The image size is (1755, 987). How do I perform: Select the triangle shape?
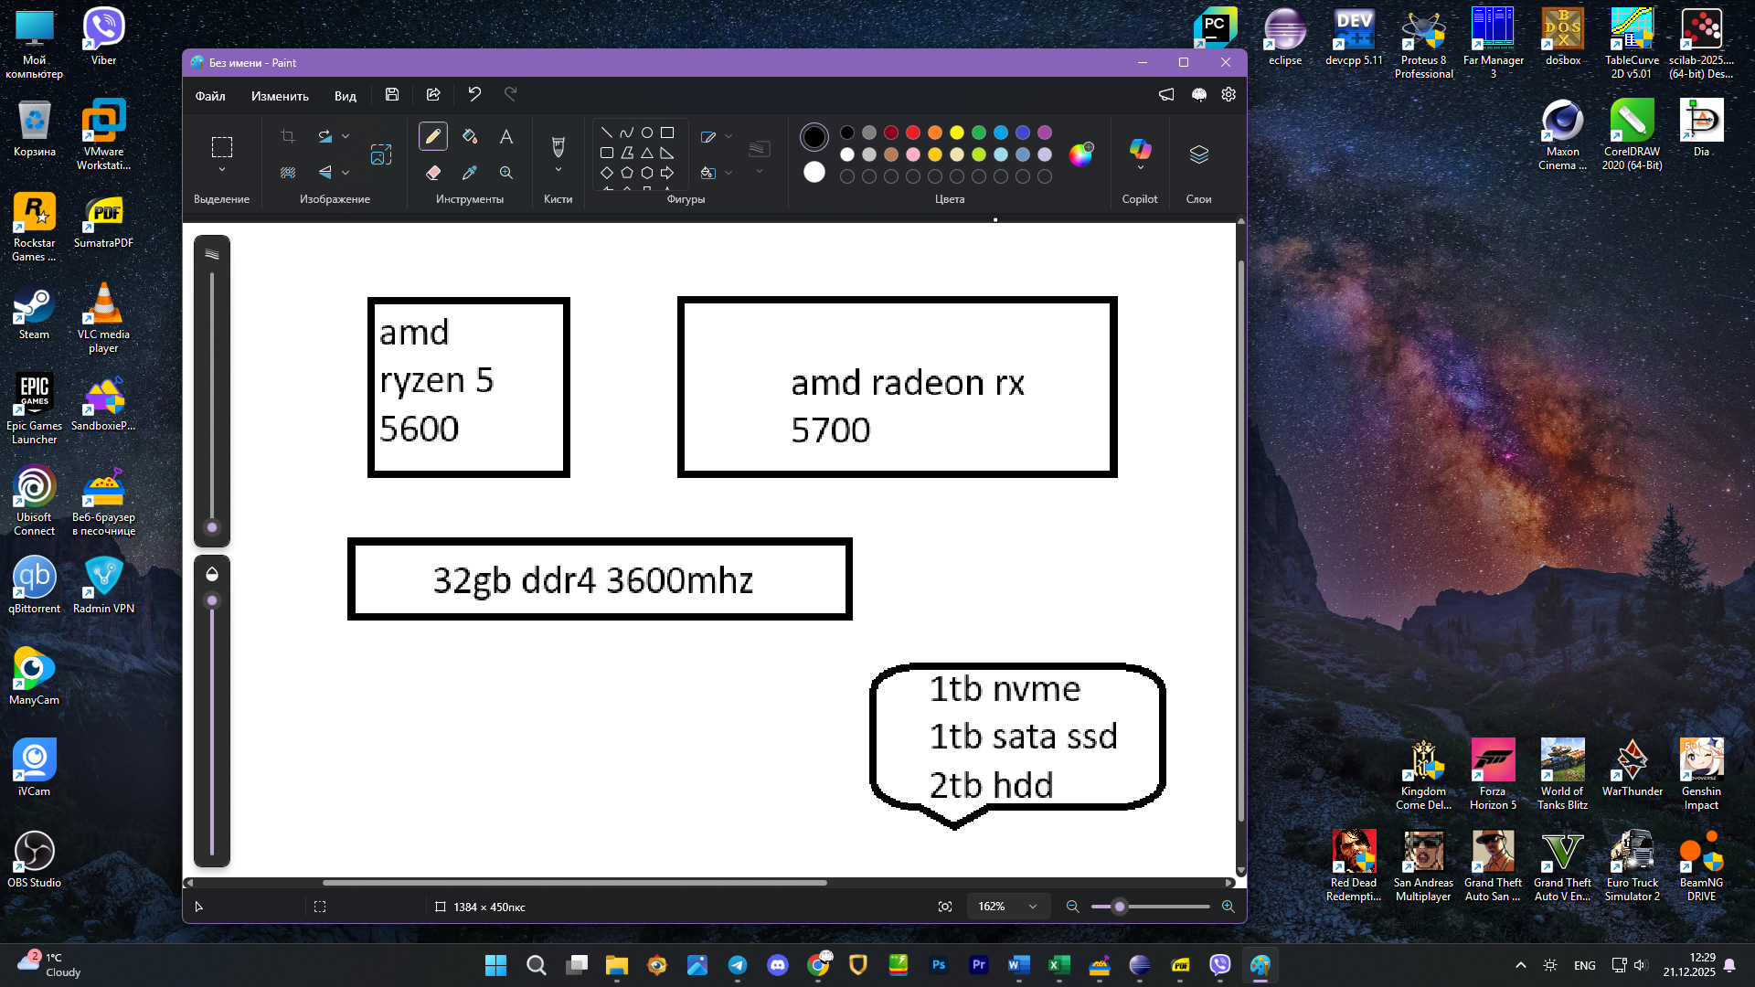pos(647,153)
